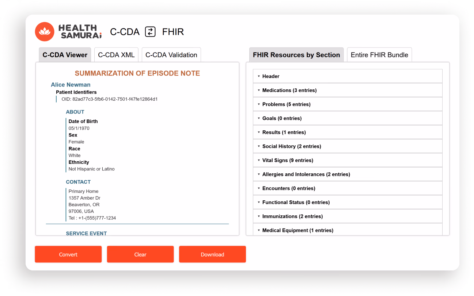Screen dimensions: 474x296
Task: Expand Immunizations (2 entries) section
Action: pyautogui.click(x=292, y=216)
